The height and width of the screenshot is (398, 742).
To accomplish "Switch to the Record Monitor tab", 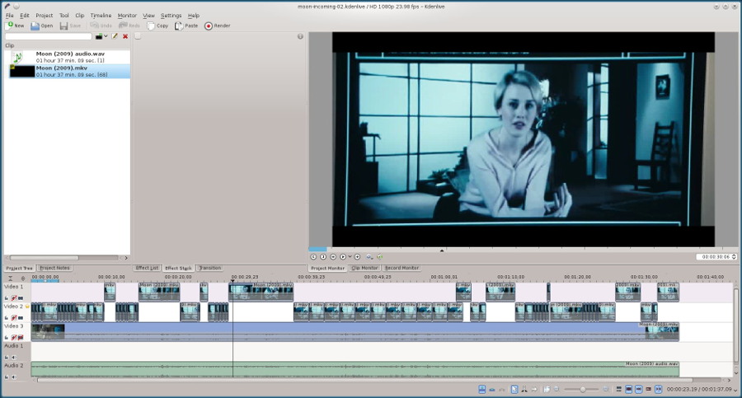I will (402, 268).
